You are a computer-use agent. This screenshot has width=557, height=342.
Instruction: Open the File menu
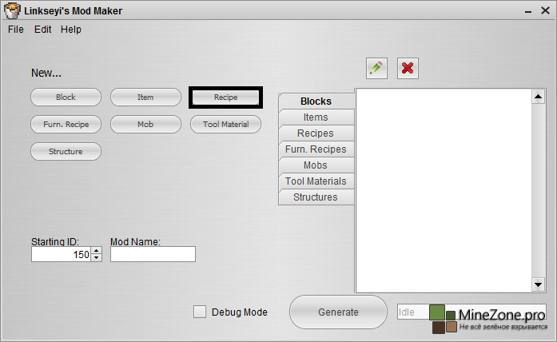[x=16, y=30]
